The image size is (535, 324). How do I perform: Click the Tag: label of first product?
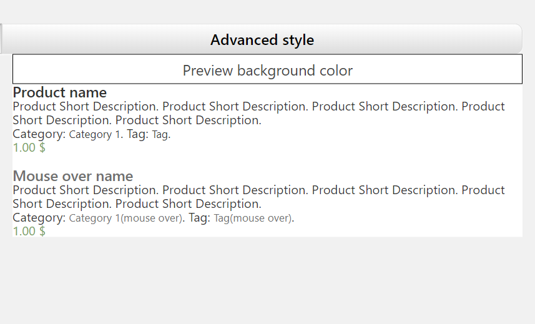click(x=137, y=134)
